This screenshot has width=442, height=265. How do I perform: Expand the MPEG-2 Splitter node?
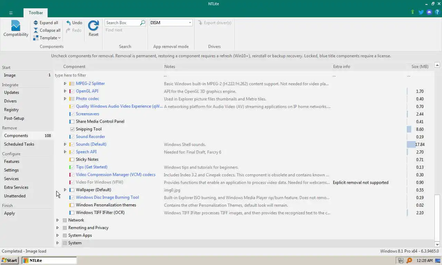tap(65, 84)
